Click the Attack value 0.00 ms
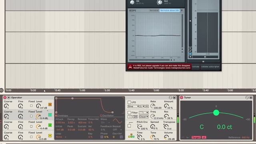 pyautogui.click(x=60, y=122)
